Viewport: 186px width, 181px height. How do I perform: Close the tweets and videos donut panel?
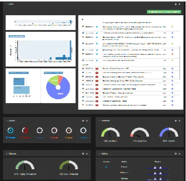87,121
